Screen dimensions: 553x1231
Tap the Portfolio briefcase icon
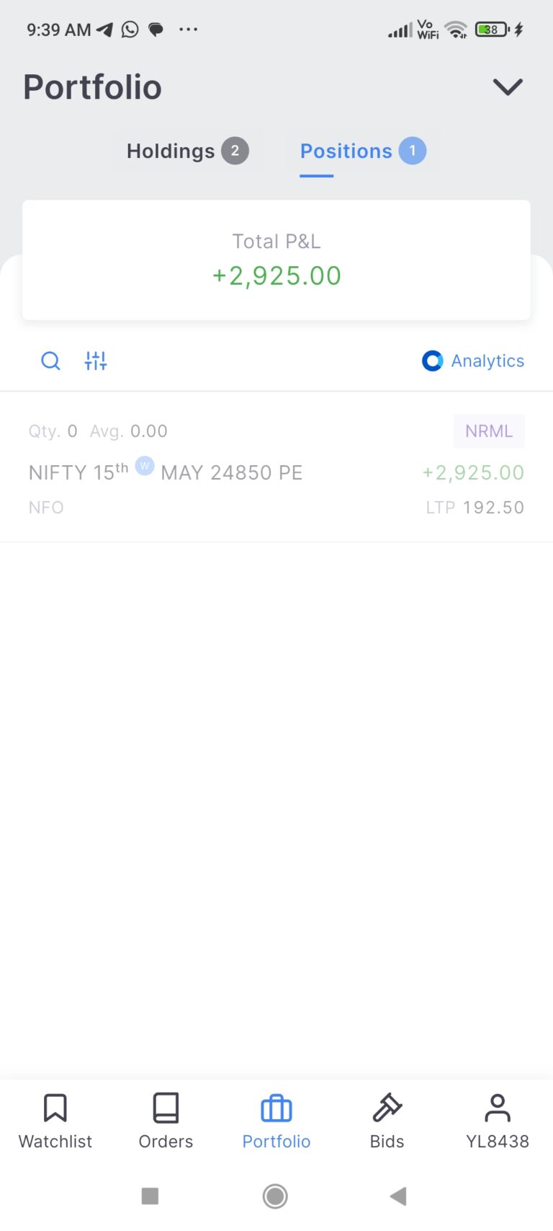click(276, 1108)
